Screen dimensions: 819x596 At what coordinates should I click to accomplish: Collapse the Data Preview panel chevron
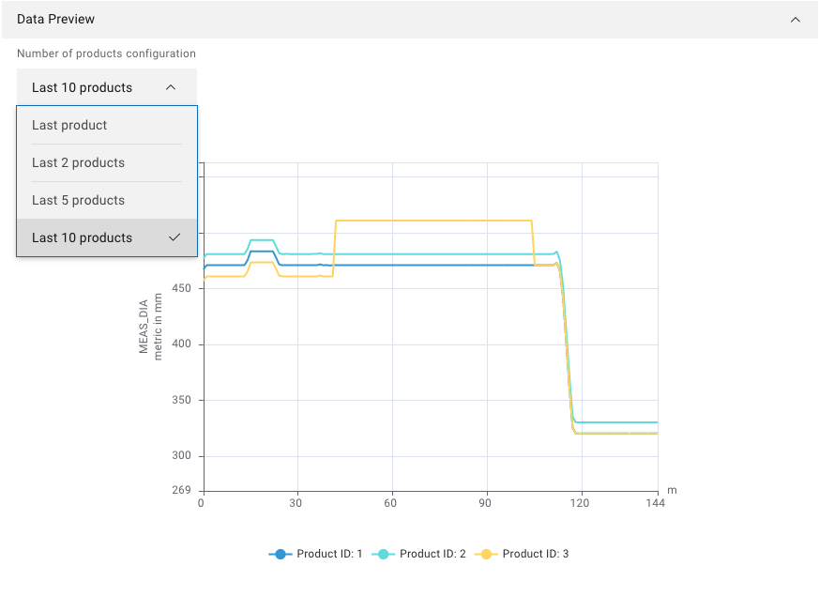(795, 19)
